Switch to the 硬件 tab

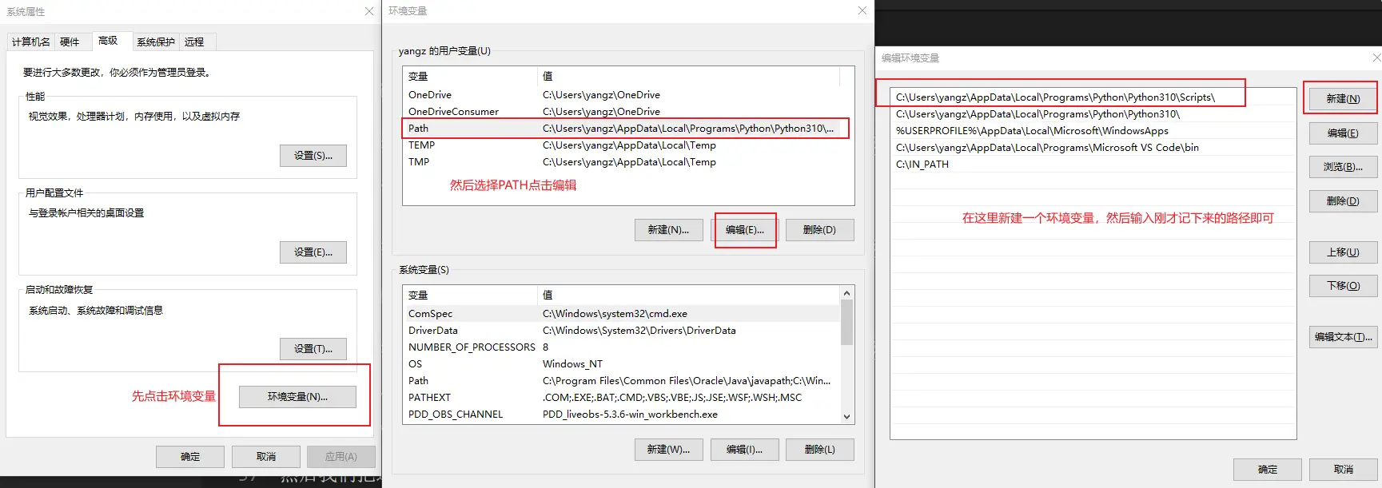coord(70,42)
